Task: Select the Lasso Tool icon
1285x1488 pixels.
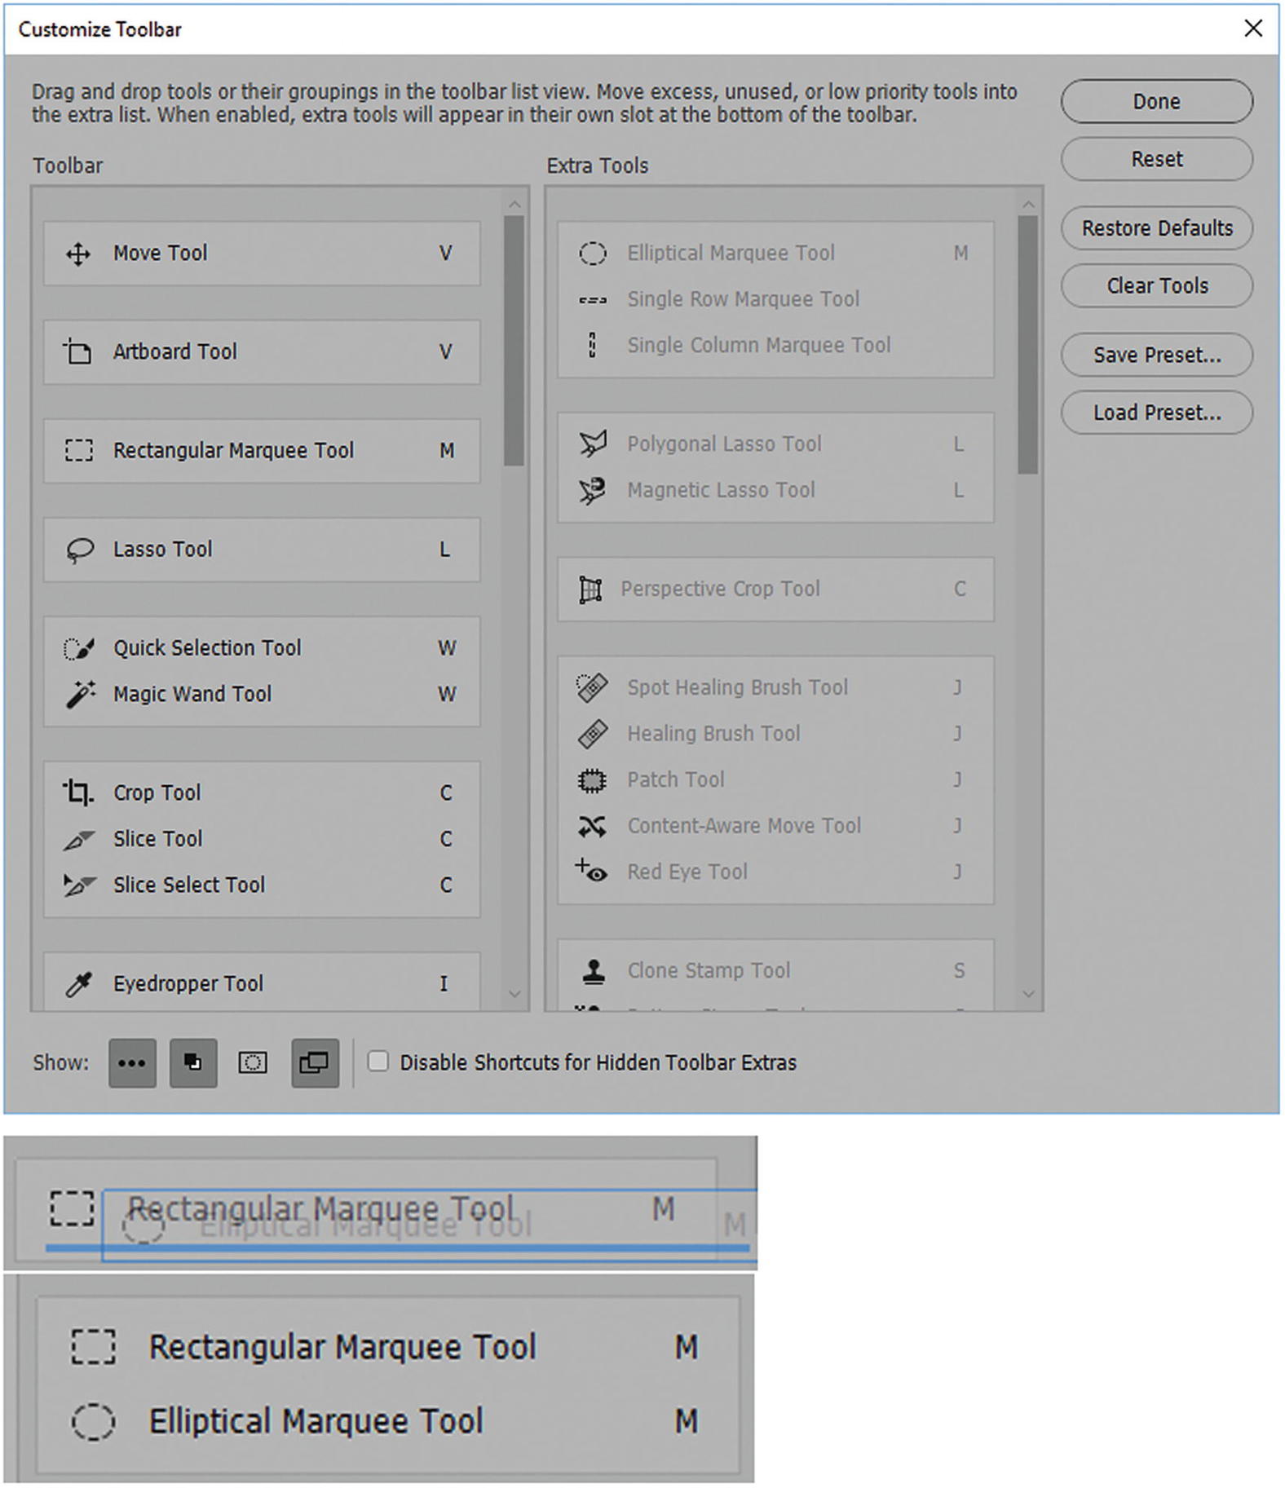Action: [x=79, y=550]
